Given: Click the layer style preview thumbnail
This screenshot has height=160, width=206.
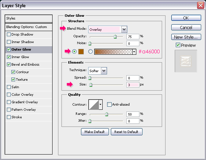Looking at the screenshot, I should coord(186,61).
